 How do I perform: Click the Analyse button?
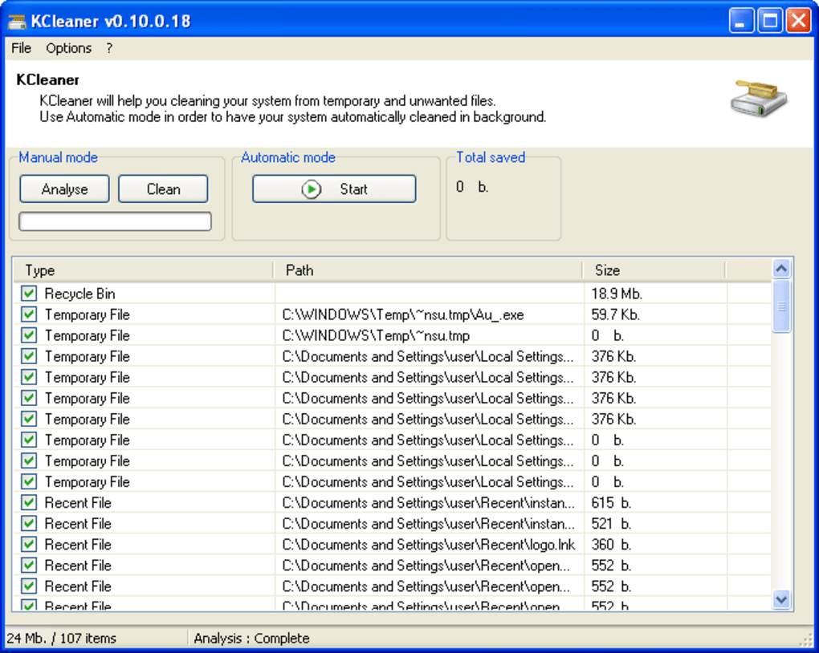[64, 189]
